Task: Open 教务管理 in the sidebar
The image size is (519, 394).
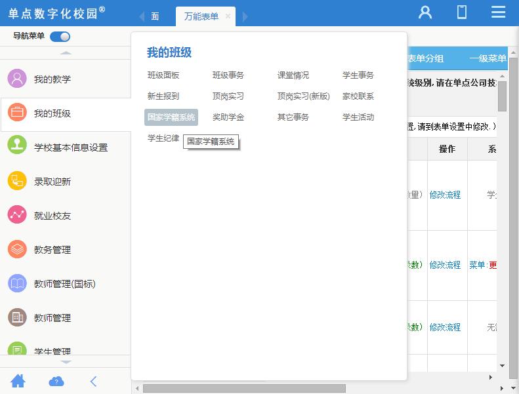Action: tap(52, 250)
